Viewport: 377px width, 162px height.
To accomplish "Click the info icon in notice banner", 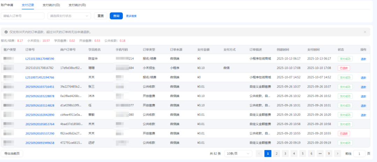I will click(x=6, y=32).
